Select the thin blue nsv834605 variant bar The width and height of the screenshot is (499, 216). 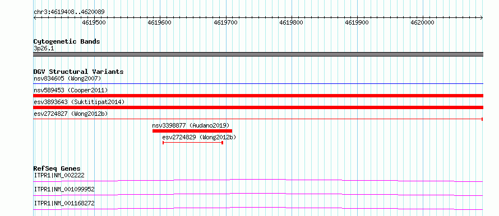tap(258, 83)
